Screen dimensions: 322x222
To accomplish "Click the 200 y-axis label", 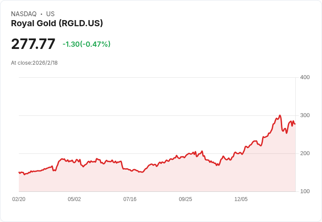I will point(305,153).
